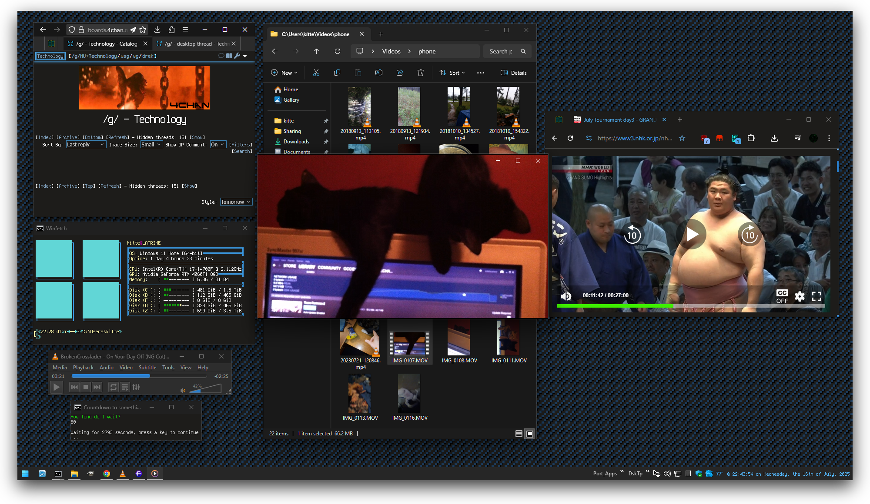Switch File Explorer to details list view
870x504 pixels.
(519, 434)
